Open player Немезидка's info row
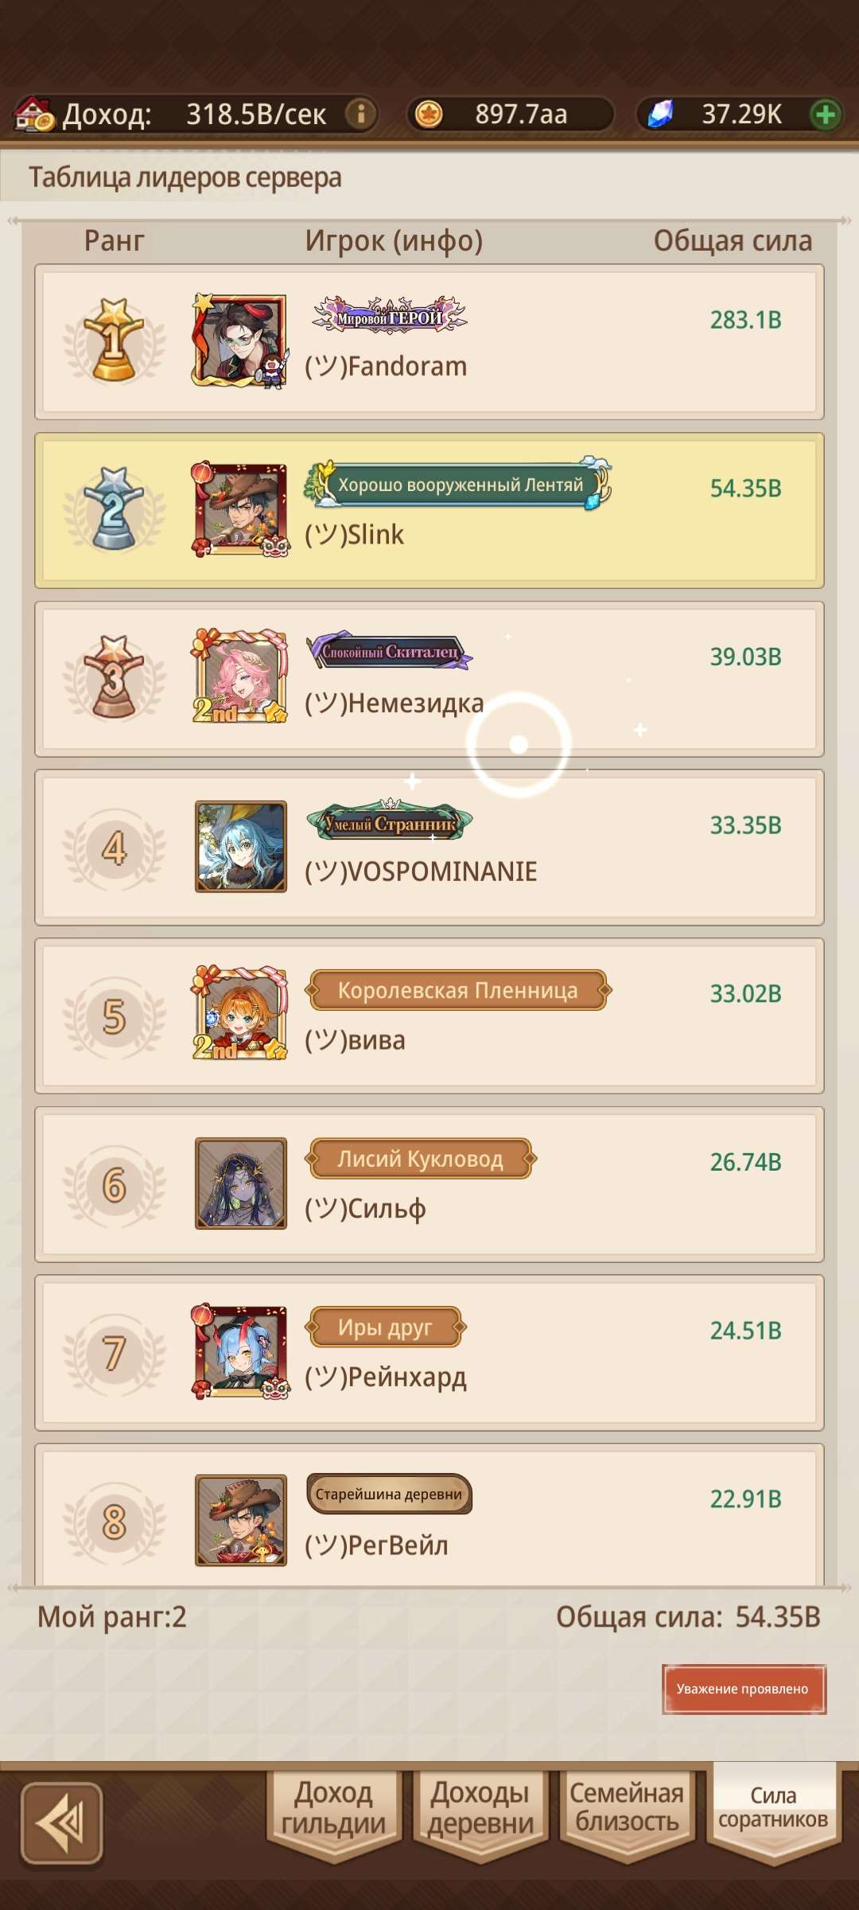 click(x=429, y=679)
